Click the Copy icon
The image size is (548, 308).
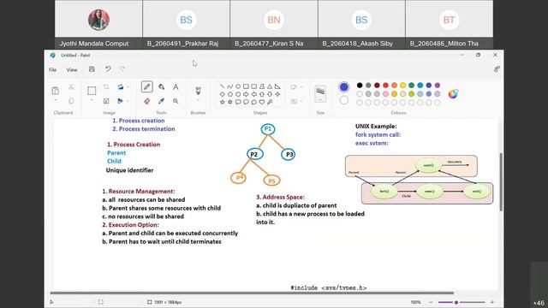click(71, 101)
